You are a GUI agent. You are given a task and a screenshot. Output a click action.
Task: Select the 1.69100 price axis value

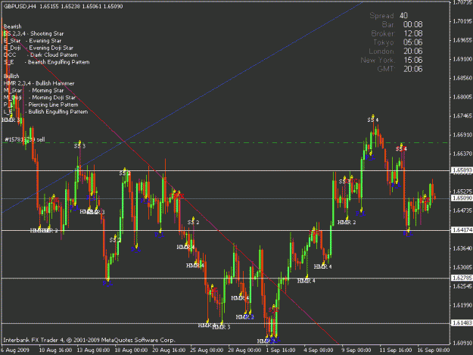click(462, 59)
